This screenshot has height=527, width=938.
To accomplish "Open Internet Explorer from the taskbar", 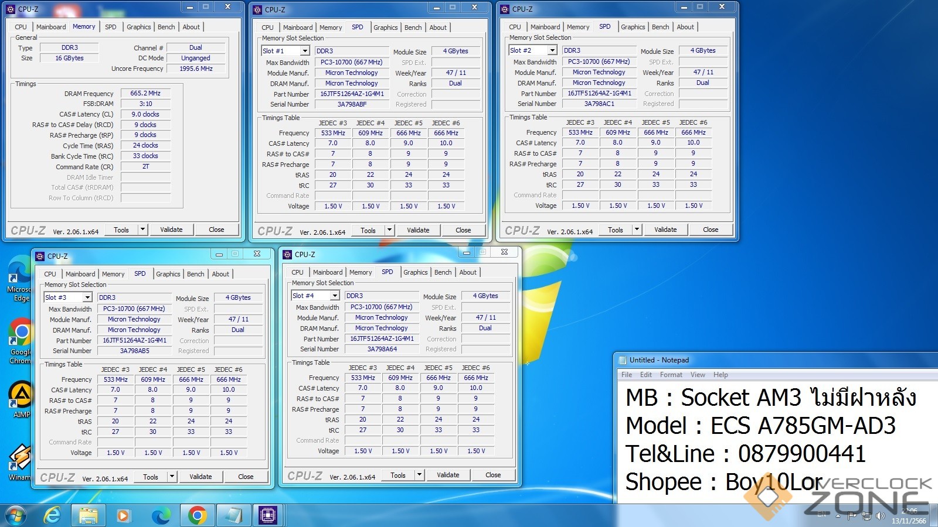I will pos(53,515).
